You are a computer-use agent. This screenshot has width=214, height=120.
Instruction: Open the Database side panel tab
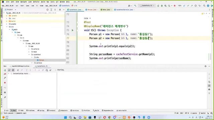coord(213,13)
